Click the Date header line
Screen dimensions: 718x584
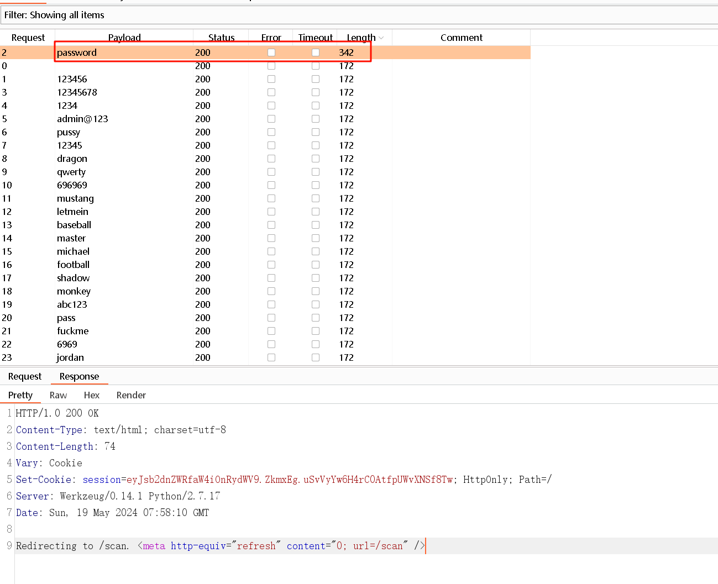[112, 513]
